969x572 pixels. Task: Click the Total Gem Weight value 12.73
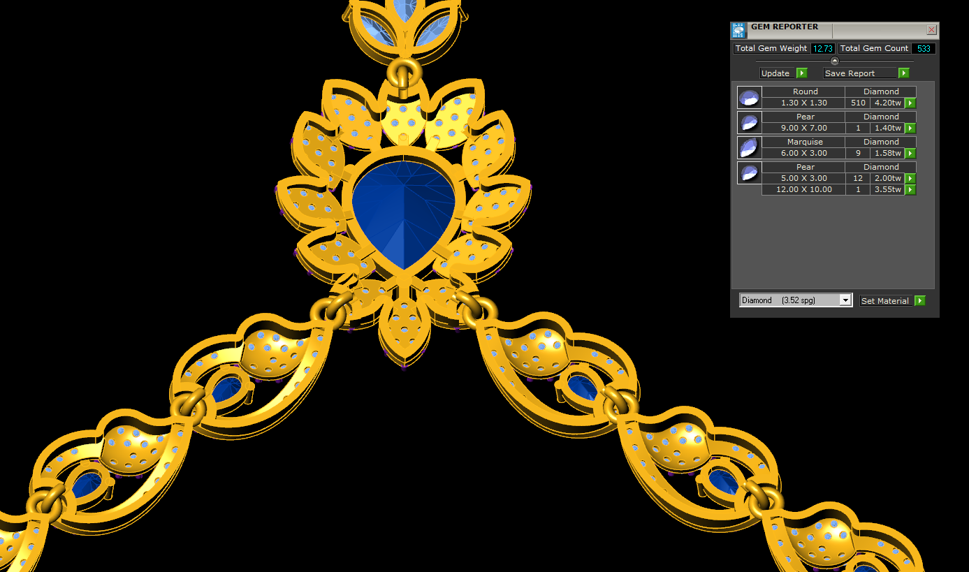click(823, 48)
